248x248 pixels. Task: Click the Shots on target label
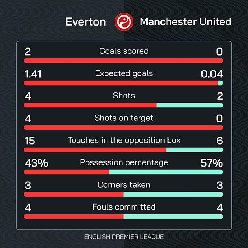click(x=124, y=118)
